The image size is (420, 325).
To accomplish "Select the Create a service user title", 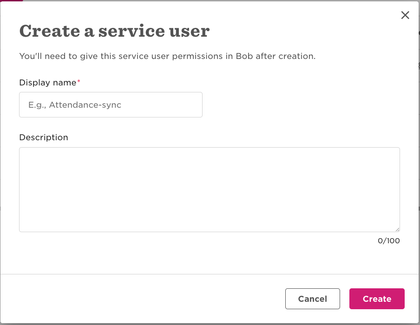I will (x=114, y=31).
